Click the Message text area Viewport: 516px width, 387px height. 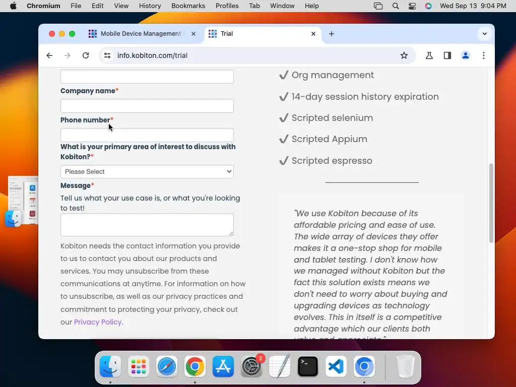147,225
